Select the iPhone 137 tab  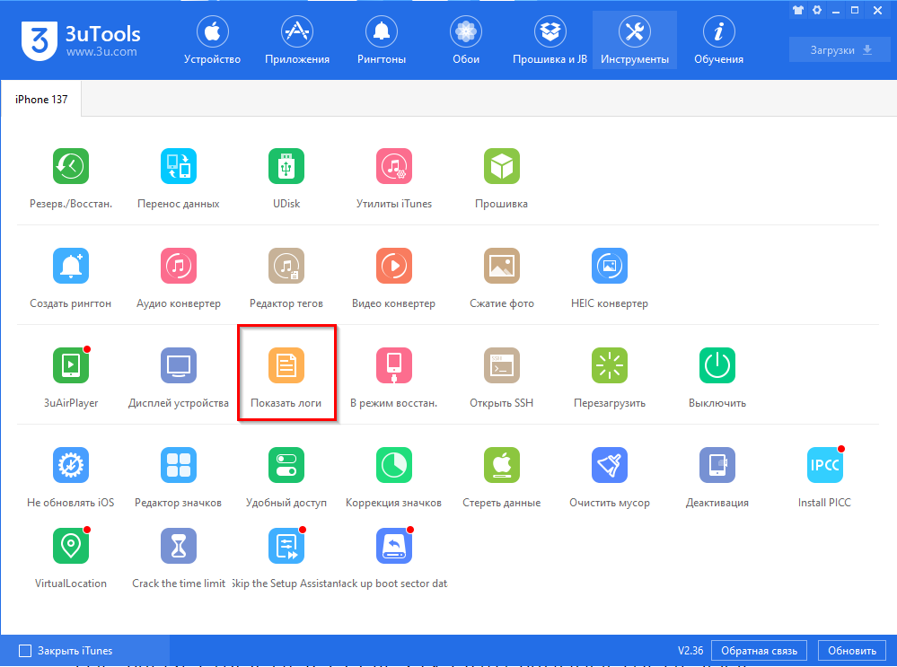[41, 99]
